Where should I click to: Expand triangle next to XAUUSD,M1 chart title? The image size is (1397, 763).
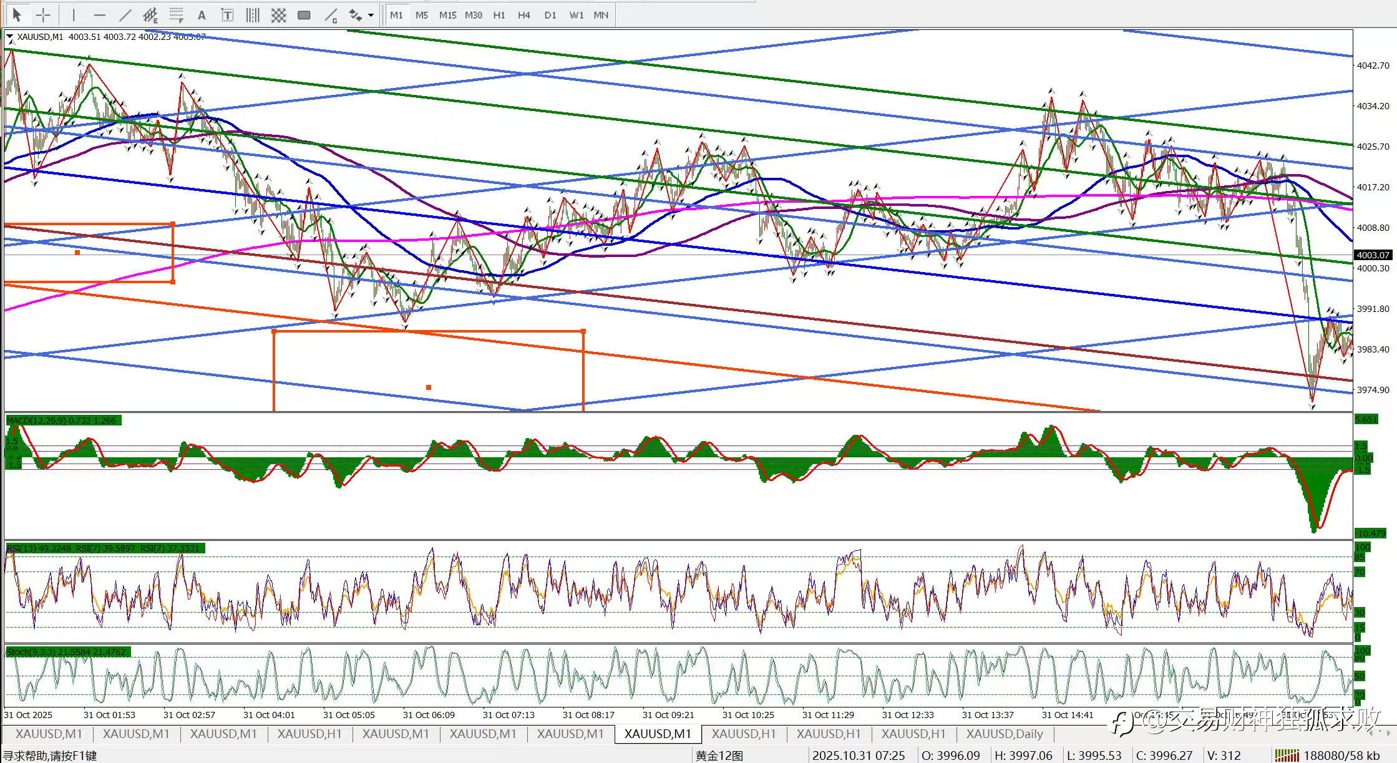[x=9, y=37]
